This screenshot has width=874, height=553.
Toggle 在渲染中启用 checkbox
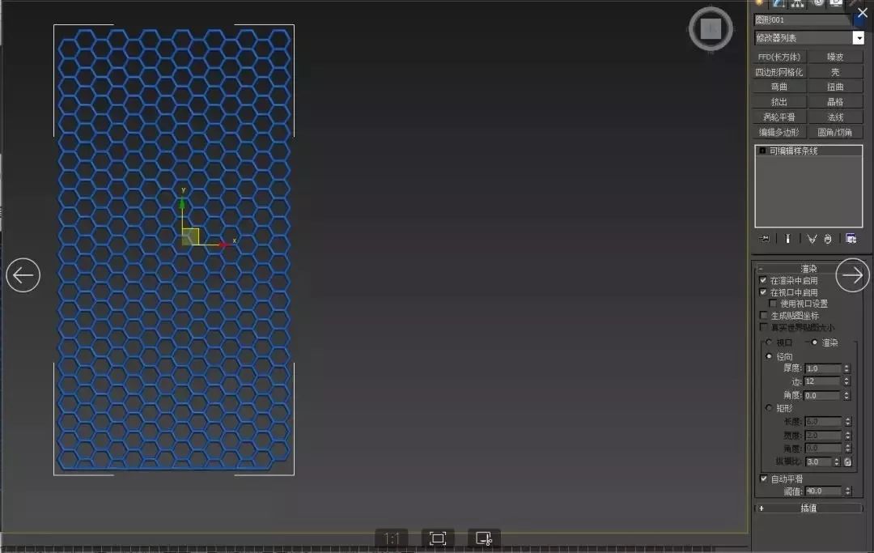pos(763,280)
